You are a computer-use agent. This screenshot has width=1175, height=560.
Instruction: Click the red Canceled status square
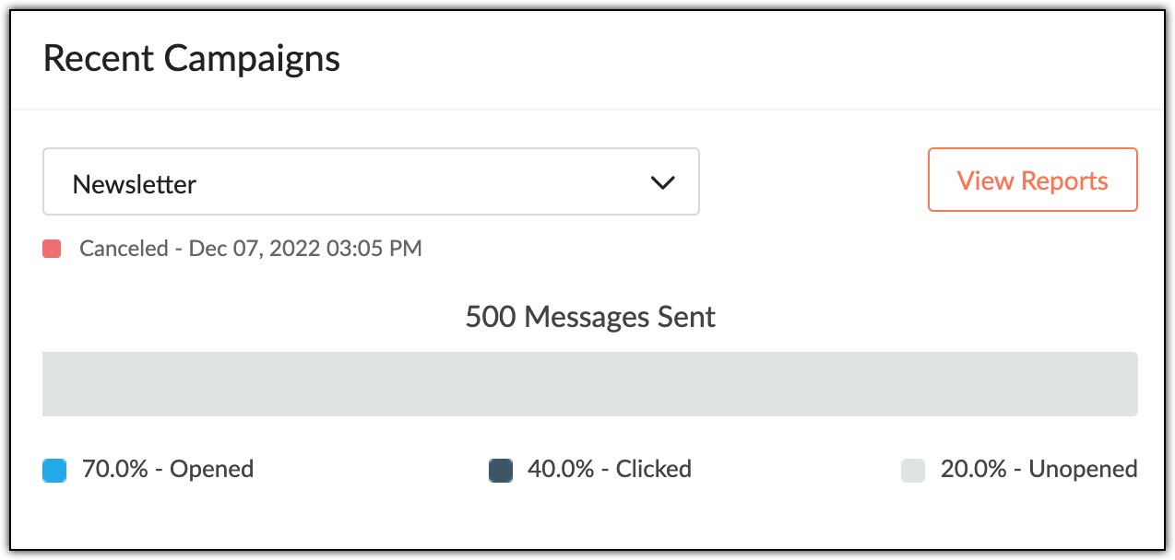click(x=52, y=249)
